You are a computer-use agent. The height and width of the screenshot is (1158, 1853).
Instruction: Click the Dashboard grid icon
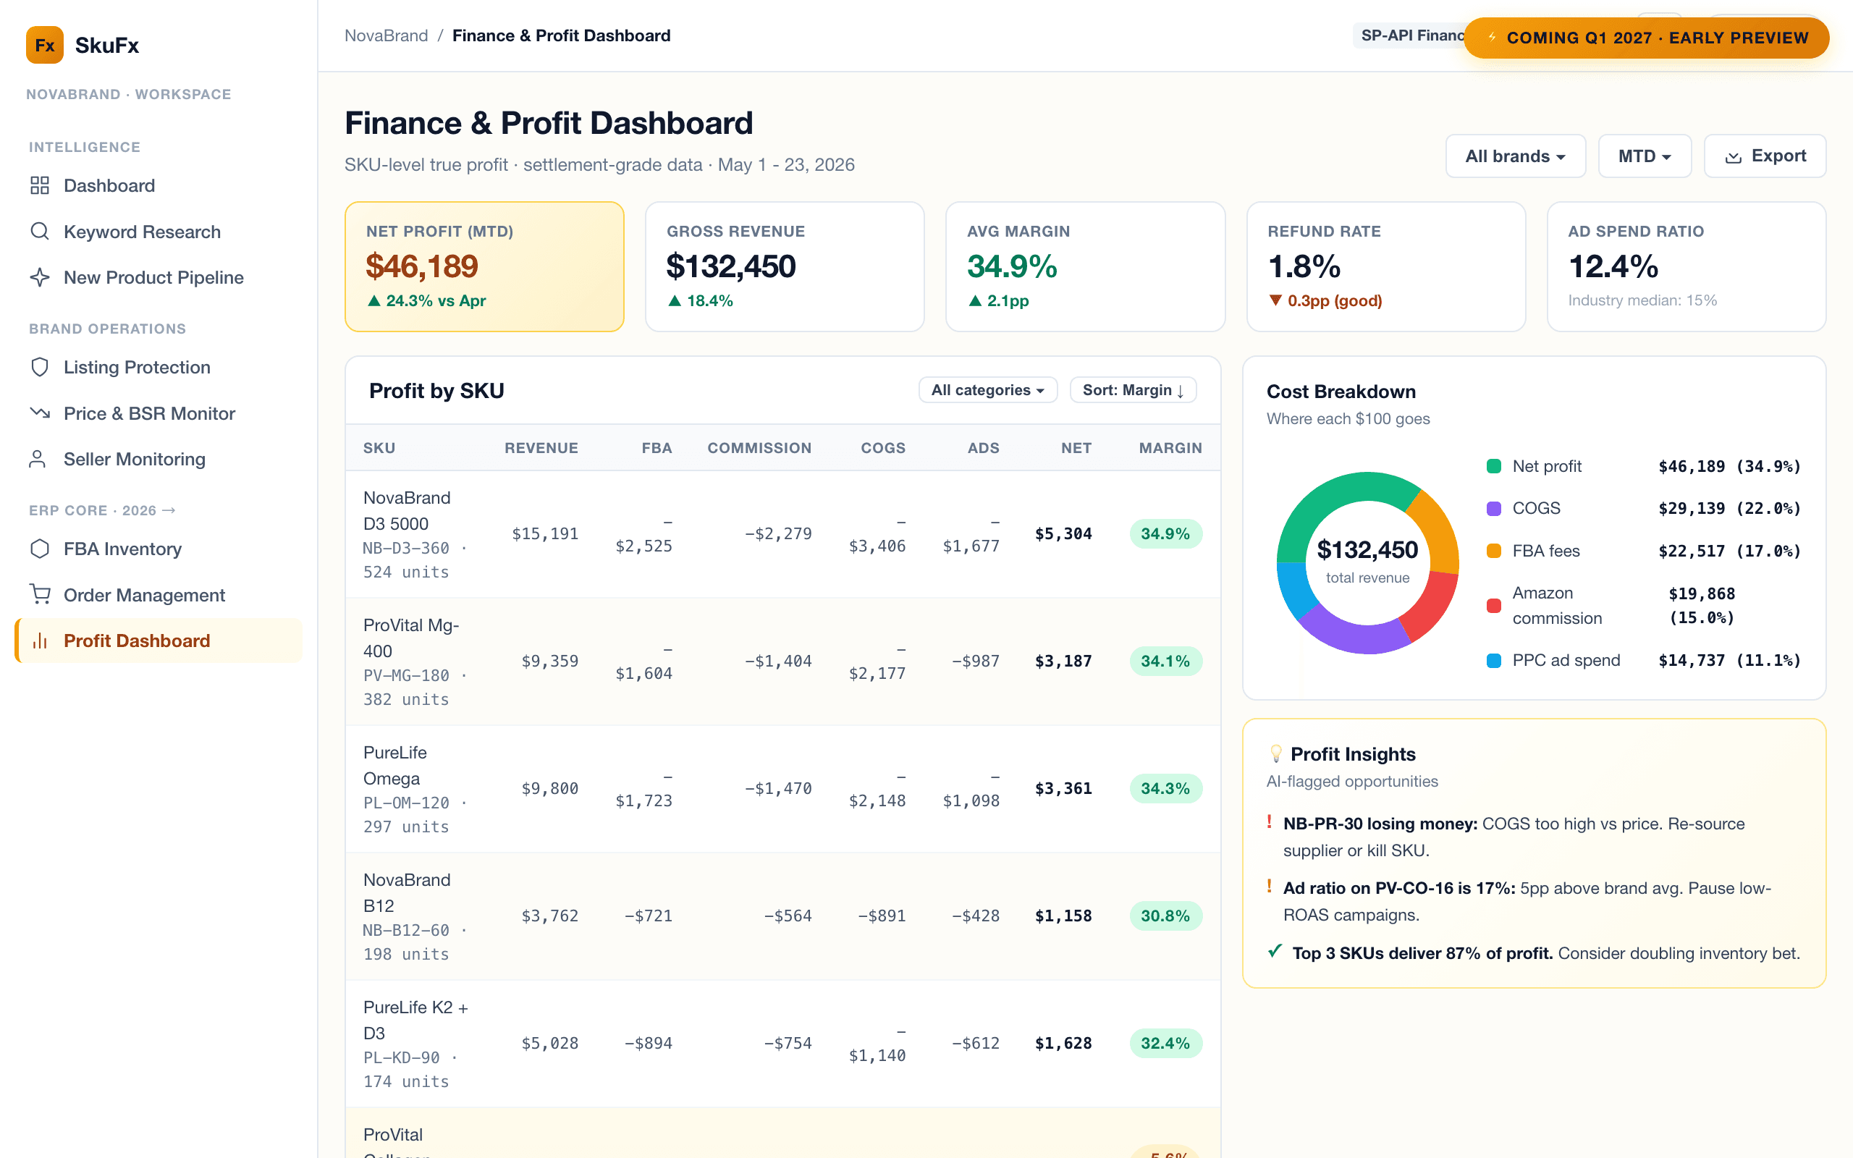40,185
